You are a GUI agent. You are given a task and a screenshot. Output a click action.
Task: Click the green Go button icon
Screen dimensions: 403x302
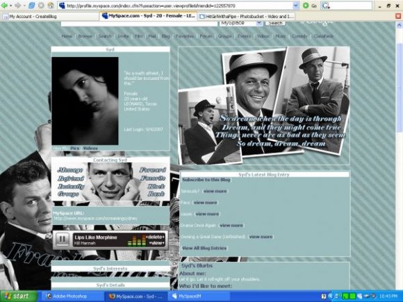point(306,6)
